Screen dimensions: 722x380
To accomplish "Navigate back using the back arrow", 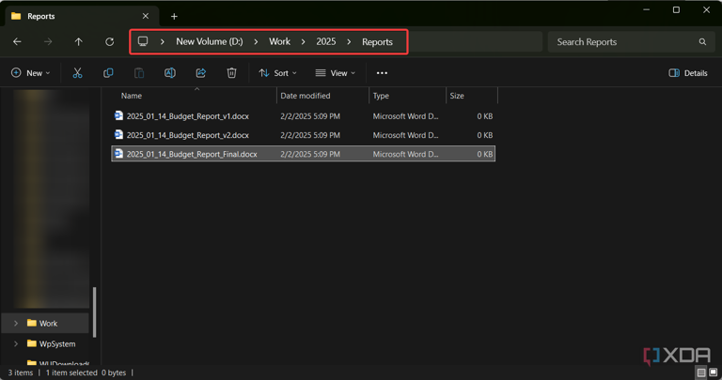I will point(17,42).
